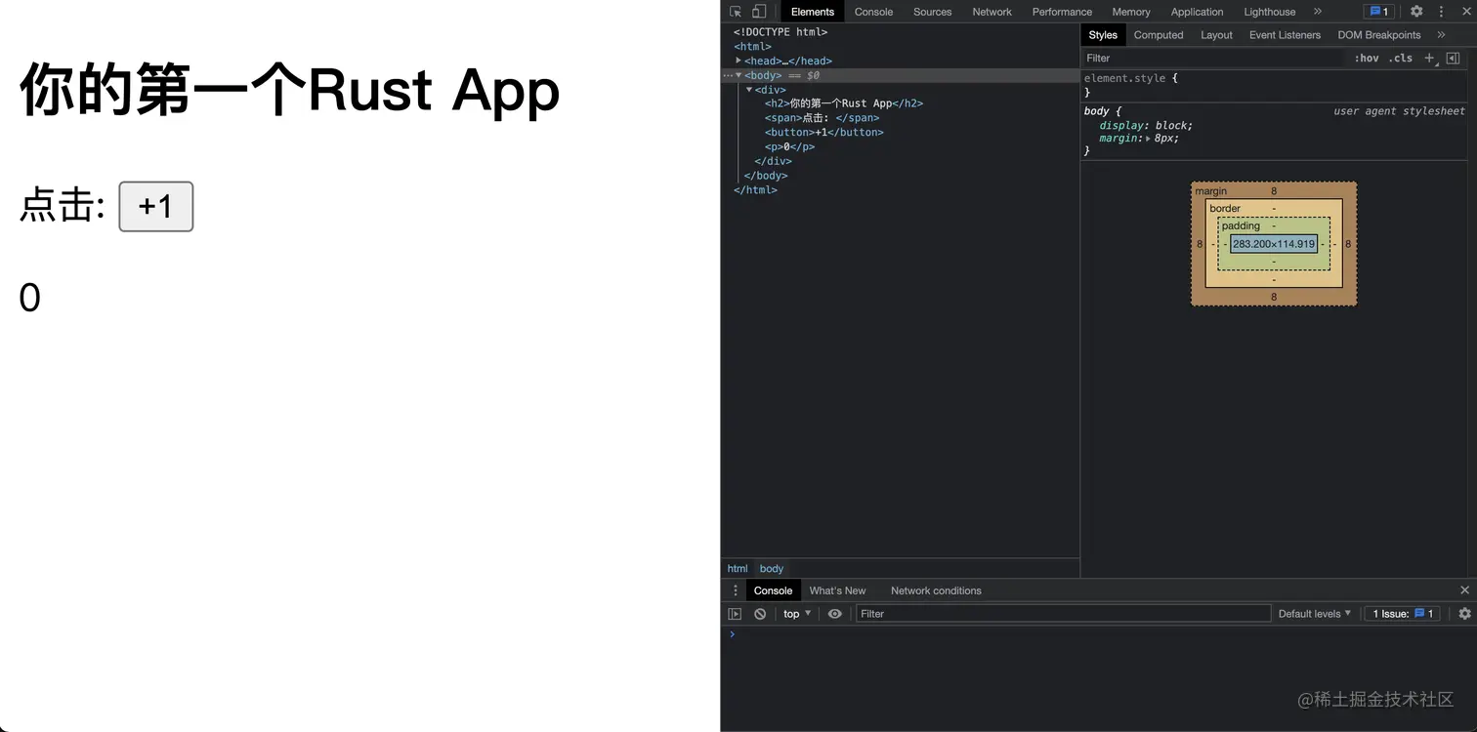Select body in the breadcrumb bar
The width and height of the screenshot is (1477, 732).
pyautogui.click(x=772, y=568)
